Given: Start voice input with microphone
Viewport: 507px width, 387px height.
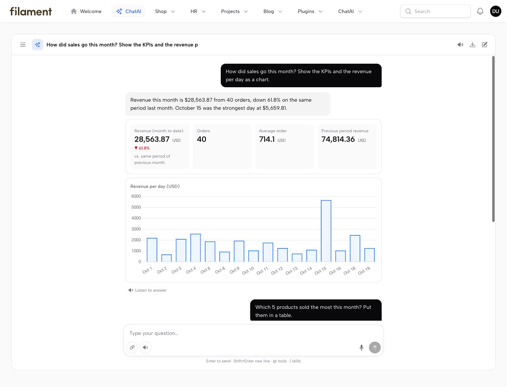Looking at the screenshot, I should tap(361, 348).
